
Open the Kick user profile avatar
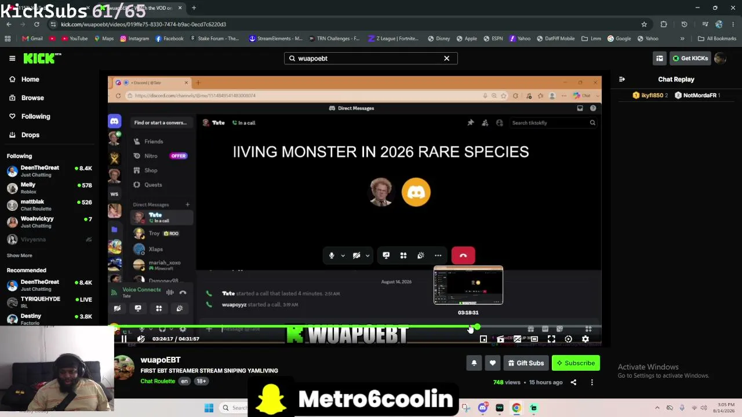coord(720,58)
